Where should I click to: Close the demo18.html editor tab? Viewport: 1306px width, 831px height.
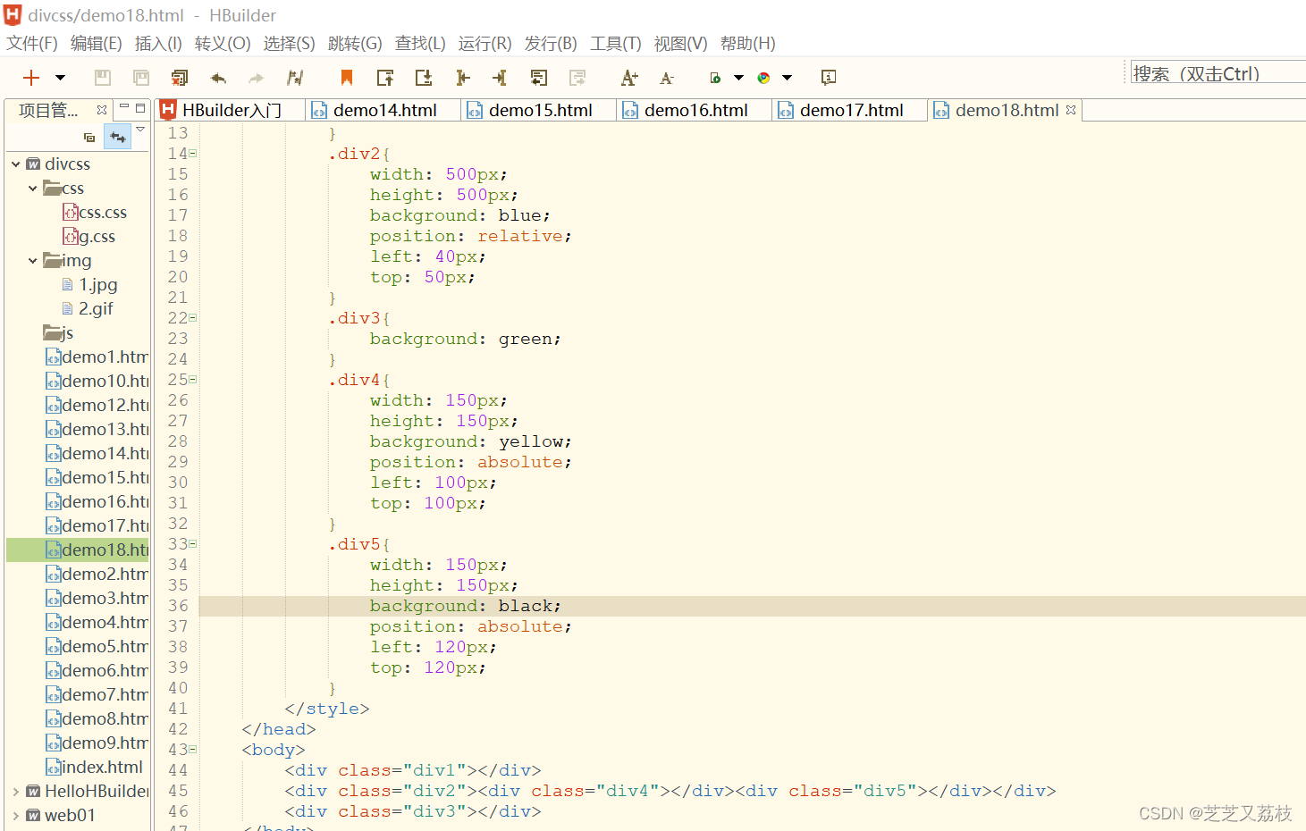(1071, 110)
